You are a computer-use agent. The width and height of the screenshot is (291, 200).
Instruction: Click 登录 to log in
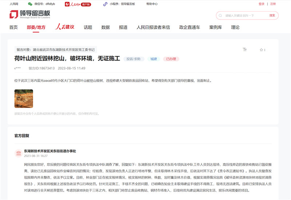[x=262, y=4]
